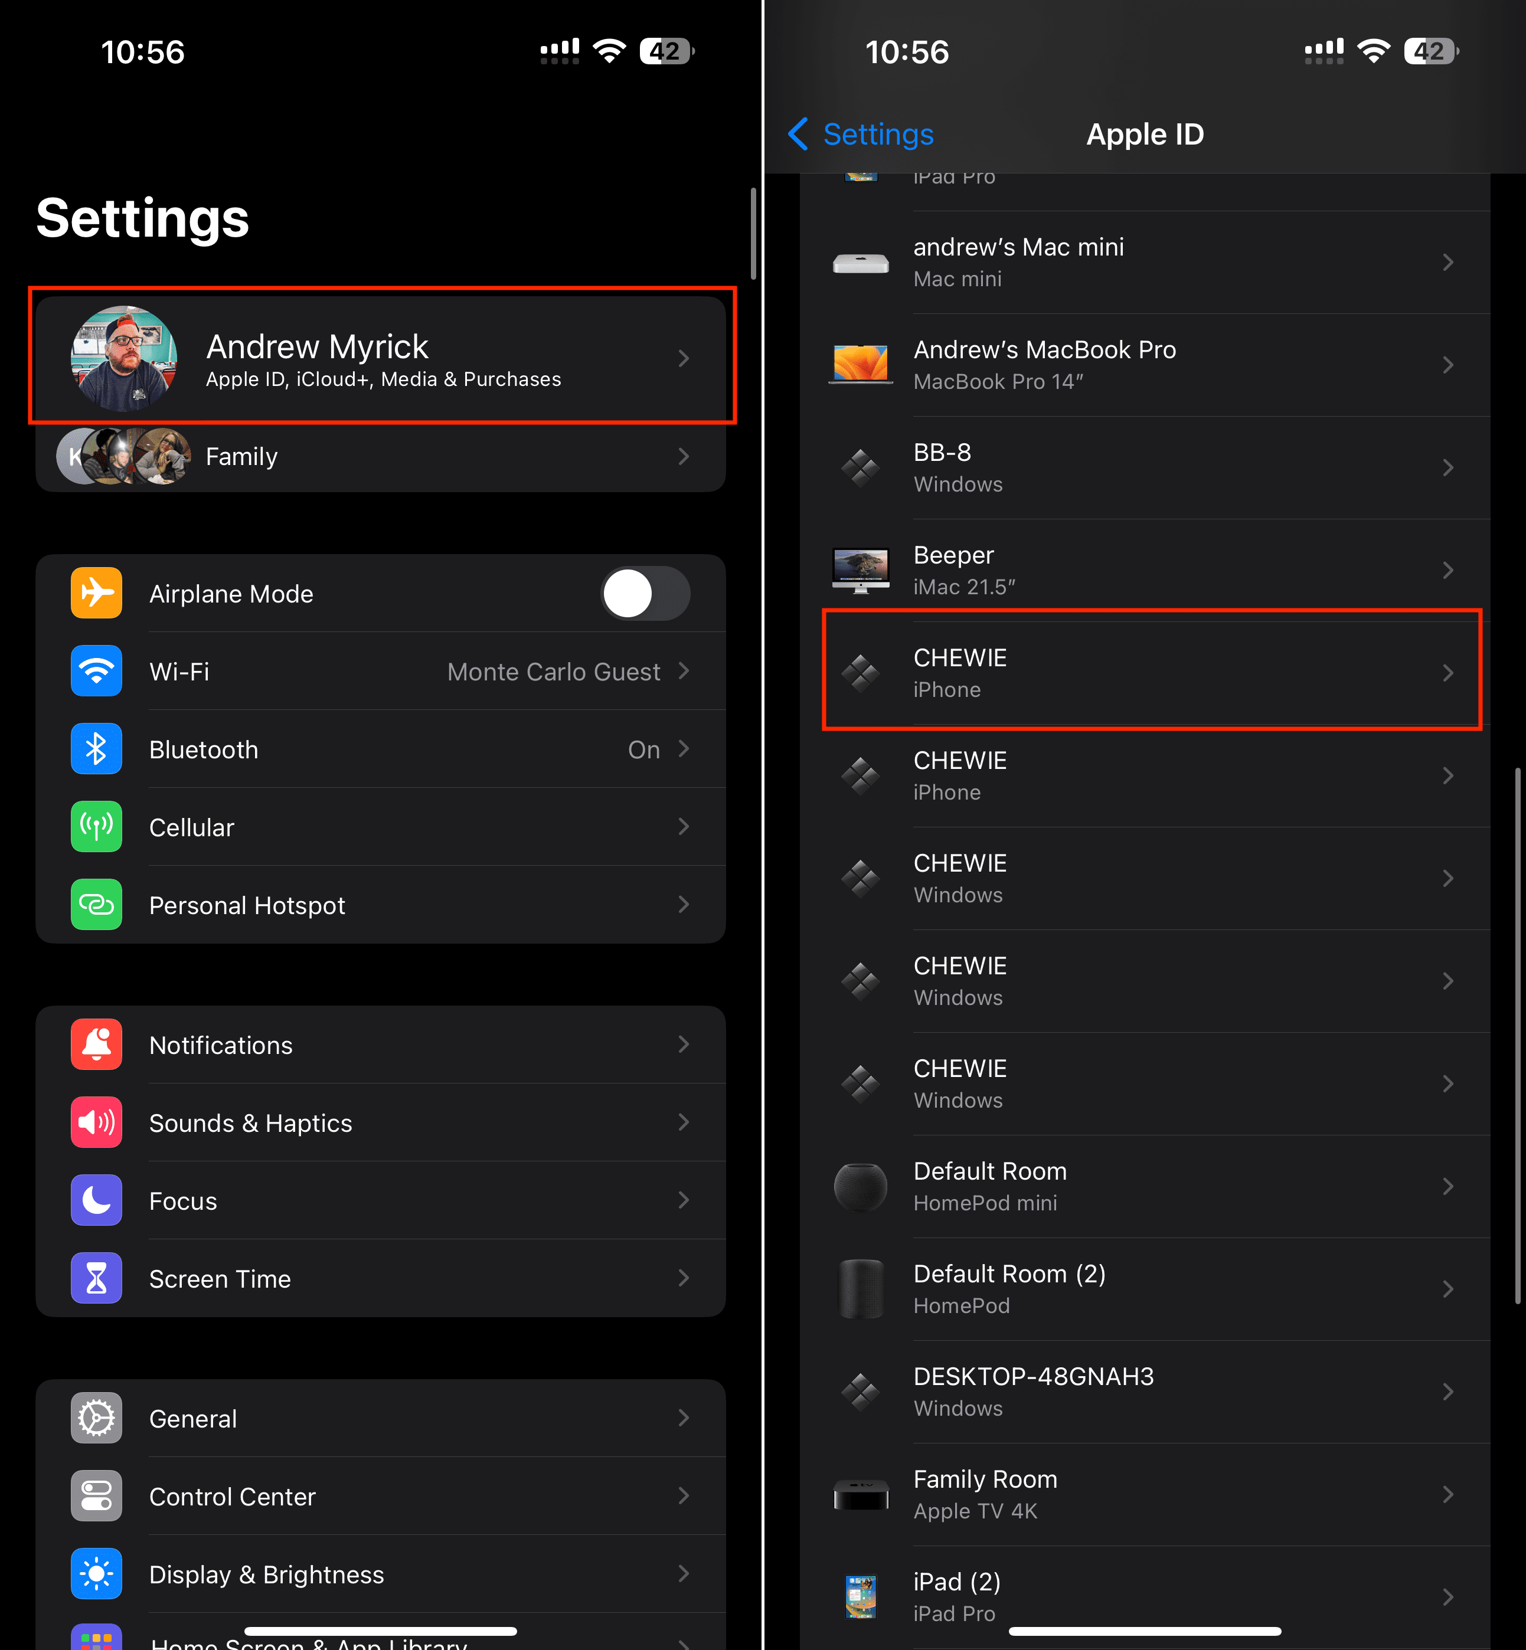The width and height of the screenshot is (1526, 1650).
Task: Toggle the Airplane Mode switch
Action: [645, 594]
